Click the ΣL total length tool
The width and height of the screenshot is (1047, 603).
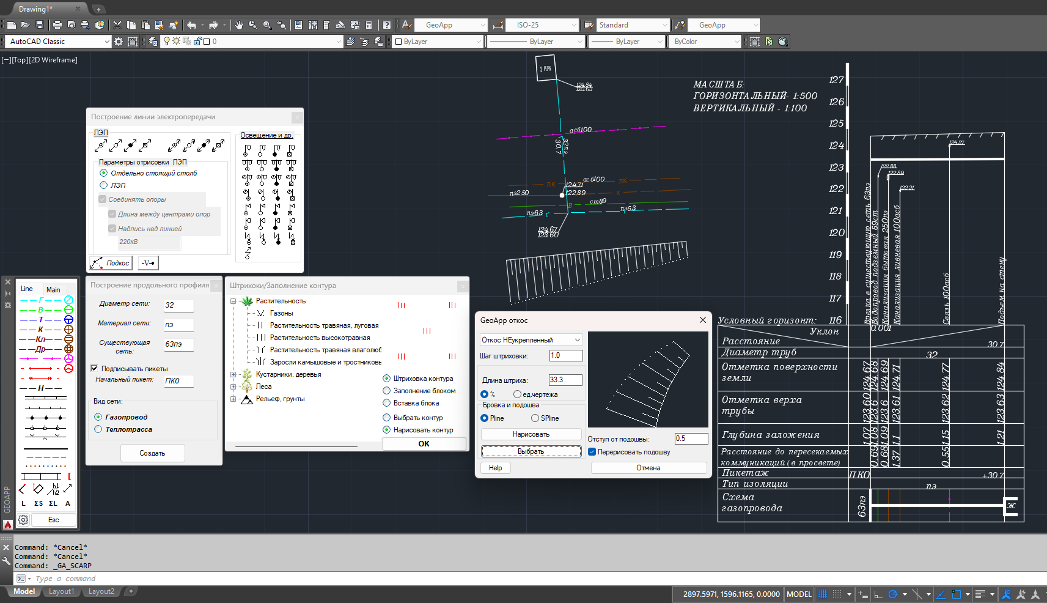[53, 503]
